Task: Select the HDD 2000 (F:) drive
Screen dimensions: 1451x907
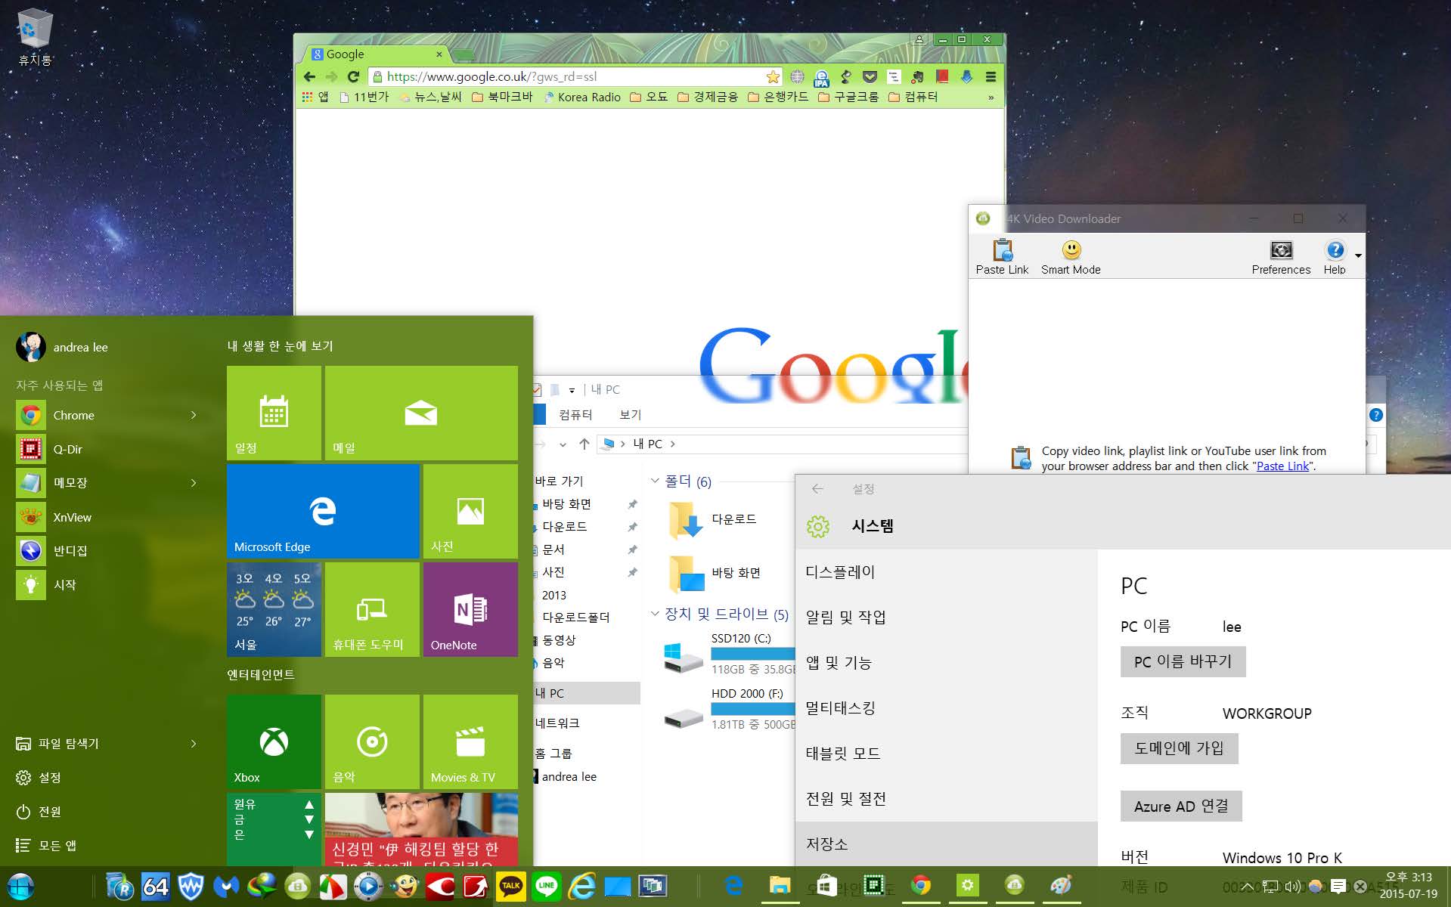Action: (730, 709)
